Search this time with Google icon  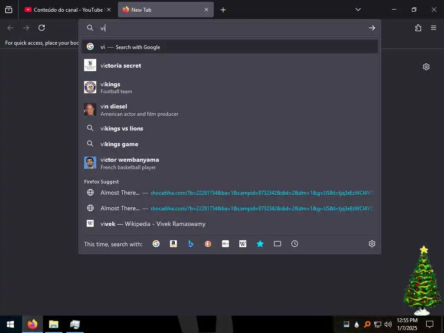(156, 244)
